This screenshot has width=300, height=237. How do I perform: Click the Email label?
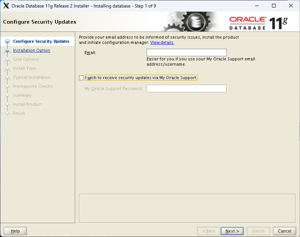pos(90,52)
